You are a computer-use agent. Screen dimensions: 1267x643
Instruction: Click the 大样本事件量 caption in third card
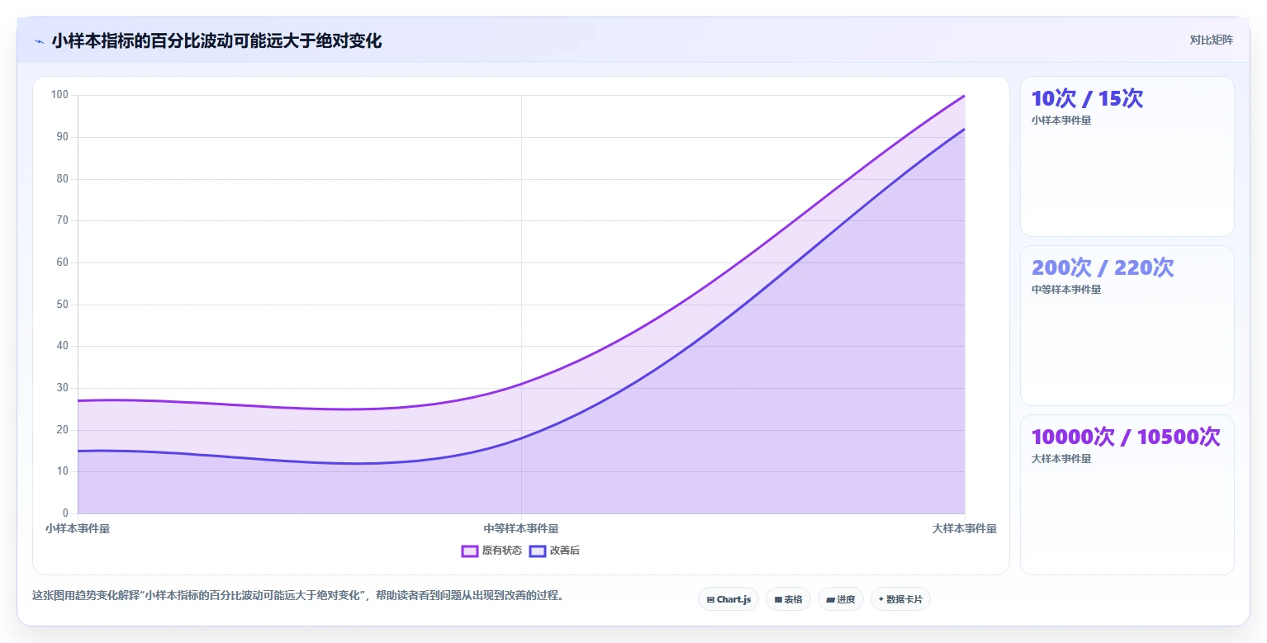coord(1061,458)
